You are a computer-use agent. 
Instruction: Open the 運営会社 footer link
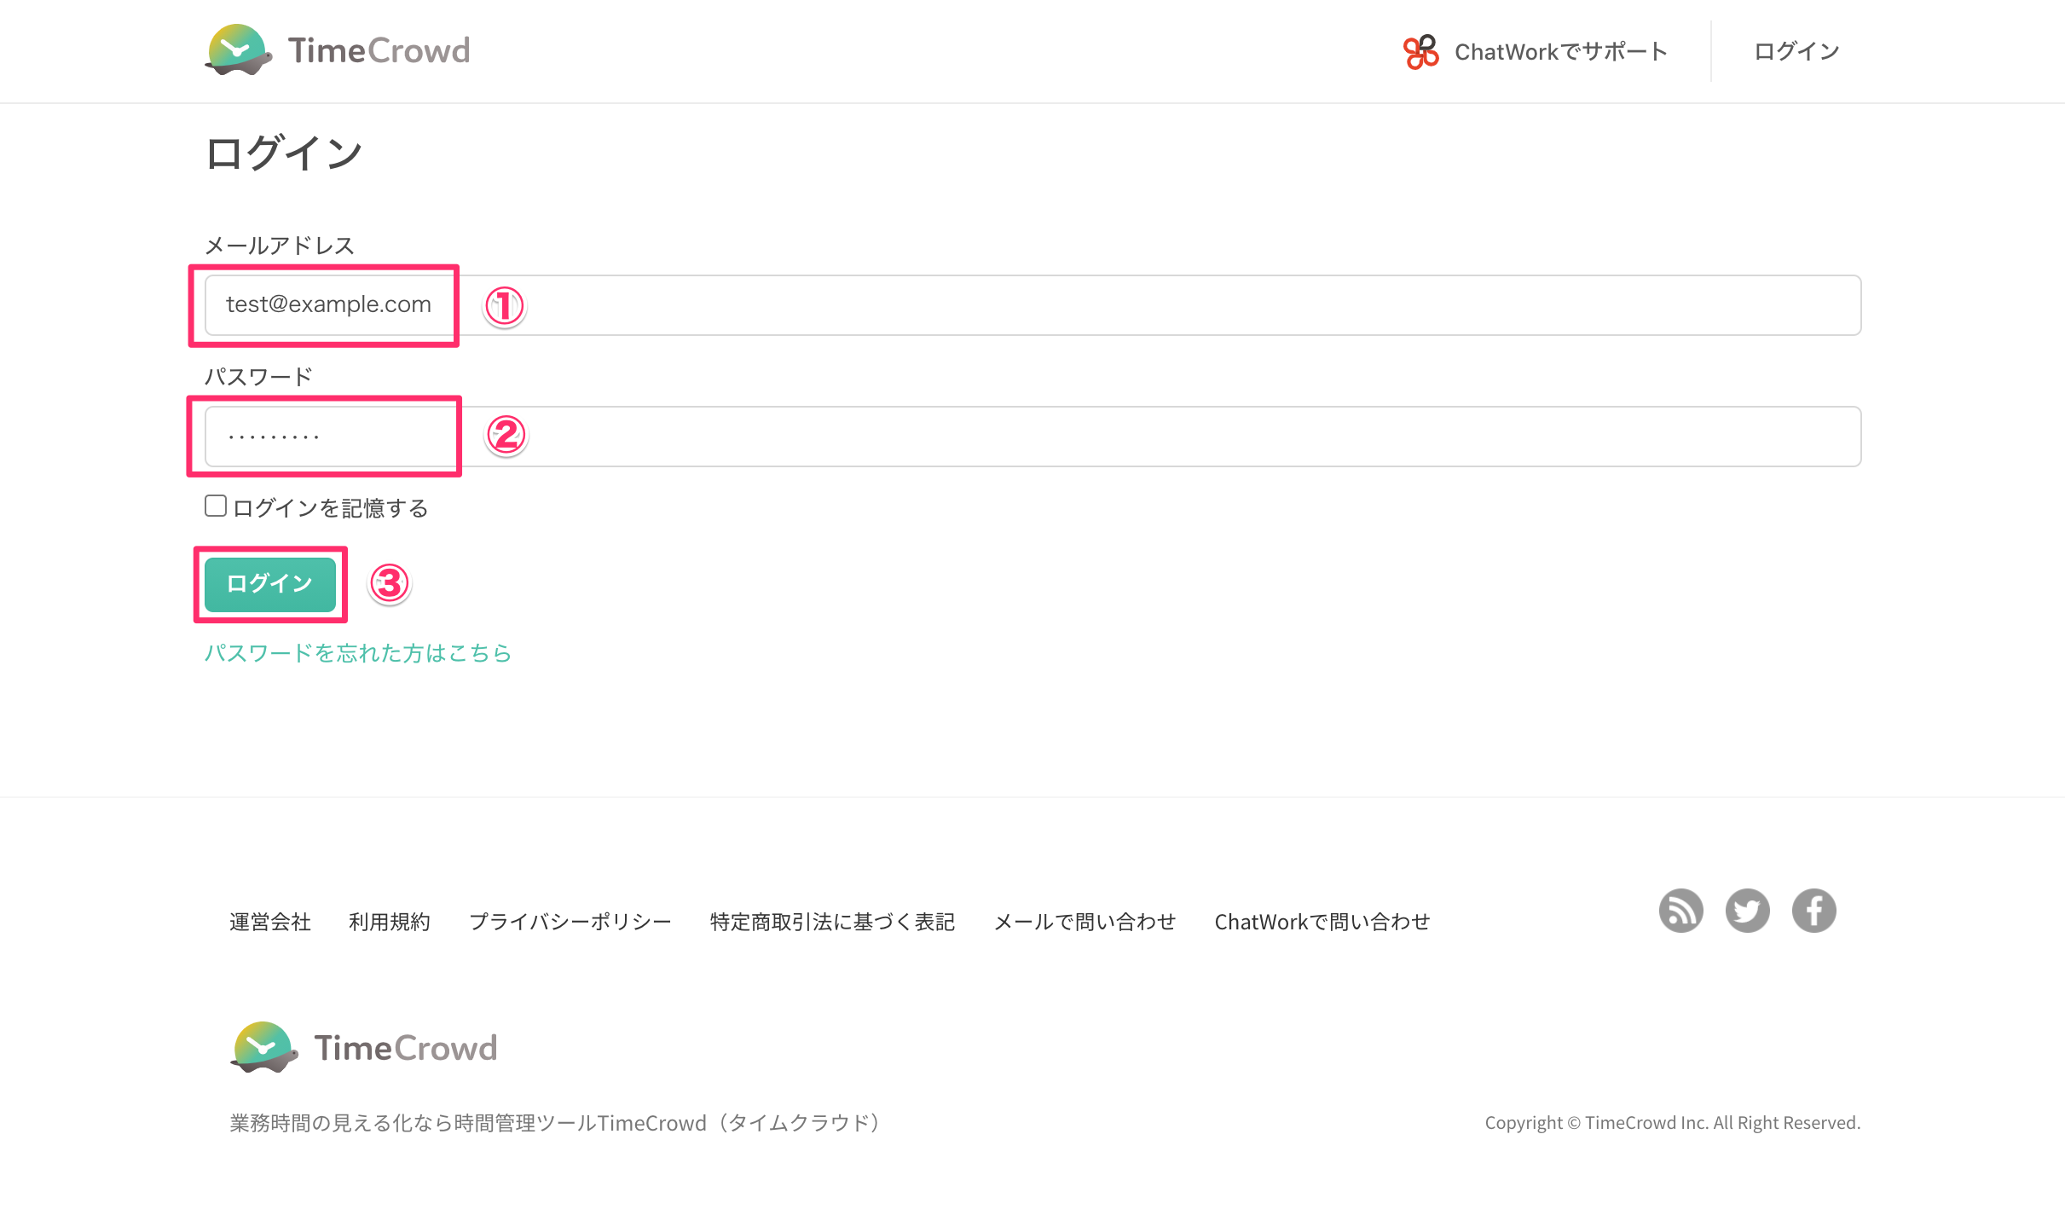[269, 921]
